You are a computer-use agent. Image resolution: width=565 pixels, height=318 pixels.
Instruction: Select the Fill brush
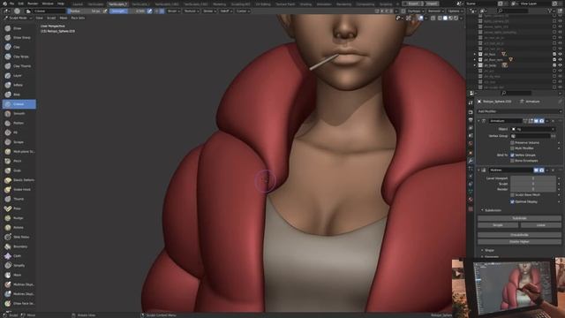tap(19, 132)
